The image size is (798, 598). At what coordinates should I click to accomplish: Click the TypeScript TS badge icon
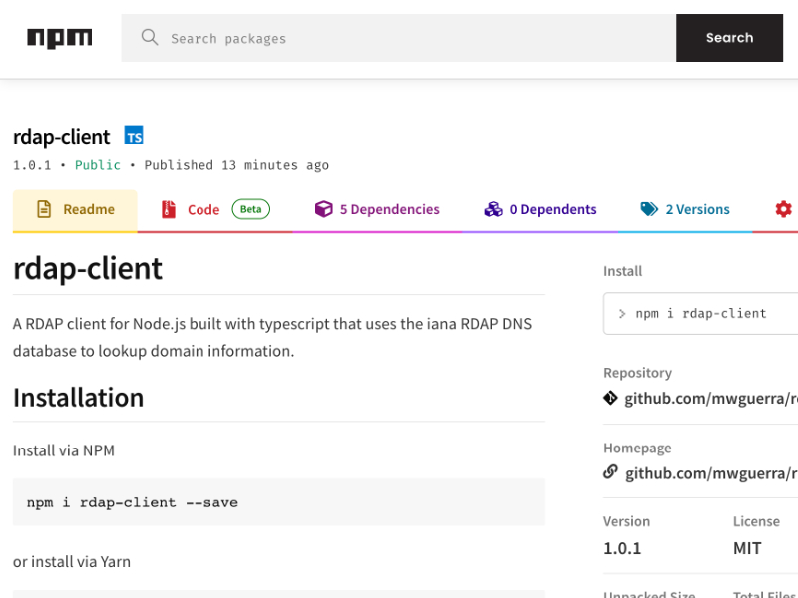pos(134,135)
